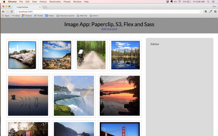Open the Washington Monument cherry blossom photo
Screen dimensions: 218x136
coord(22,55)
